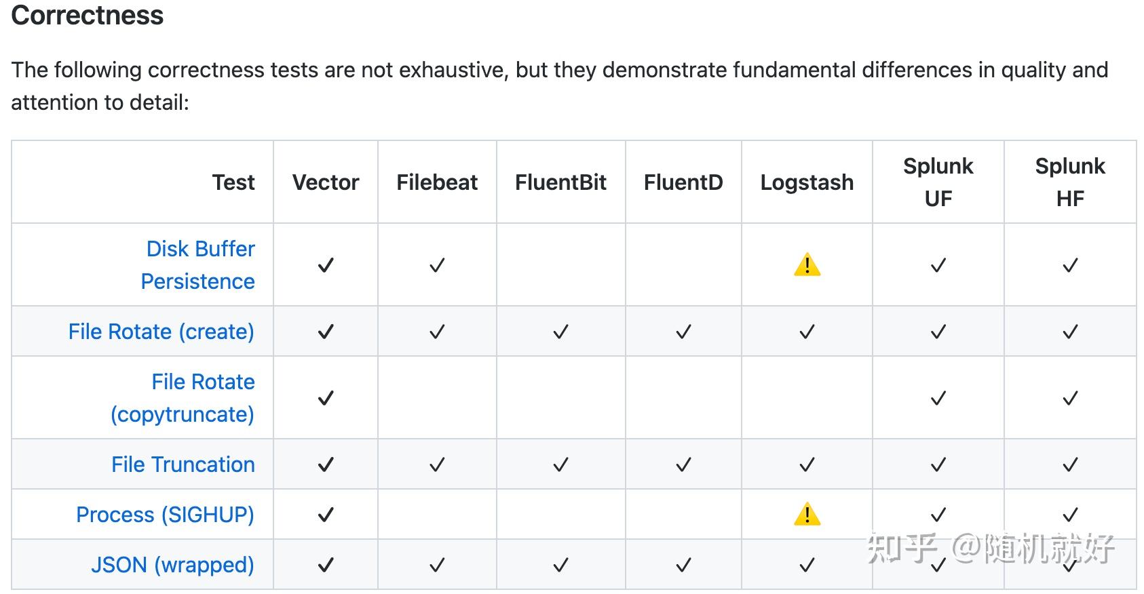Follow the File Rotate (copytruncate) link
This screenshot has width=1144, height=594.
point(183,398)
